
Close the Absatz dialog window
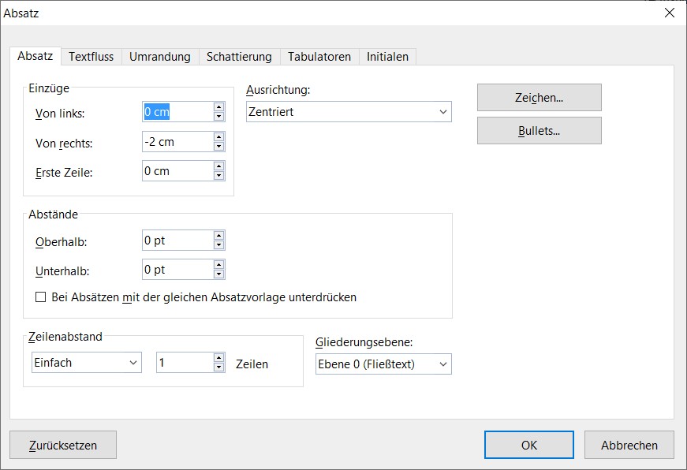(x=670, y=13)
